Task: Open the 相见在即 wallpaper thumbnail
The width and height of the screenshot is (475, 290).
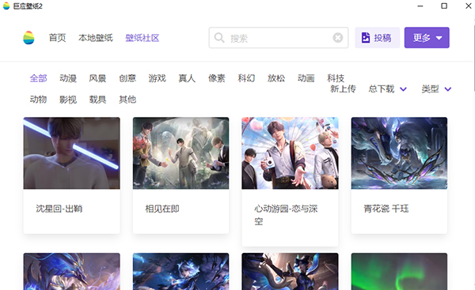Action: tap(180, 153)
